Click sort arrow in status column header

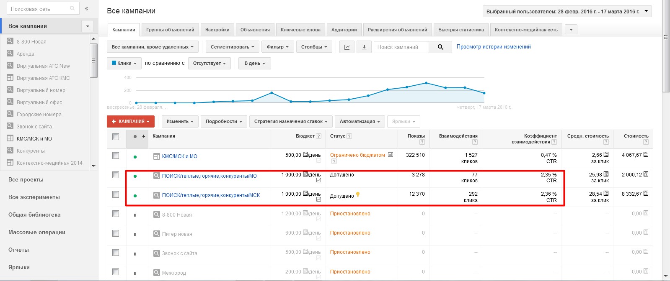click(x=144, y=136)
